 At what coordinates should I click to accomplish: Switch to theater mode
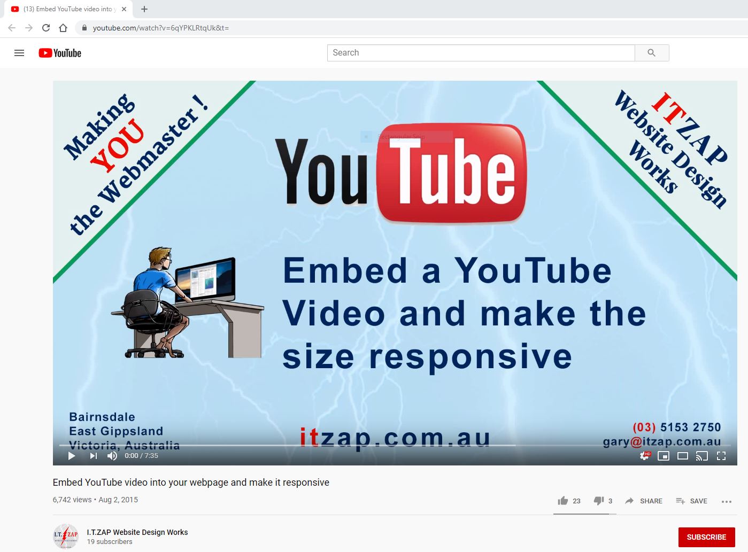[x=683, y=456]
